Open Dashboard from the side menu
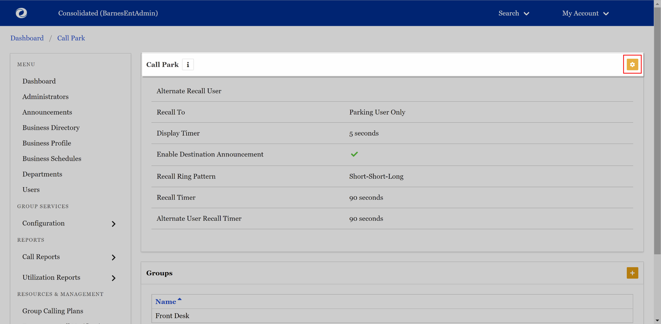661x324 pixels. click(39, 81)
